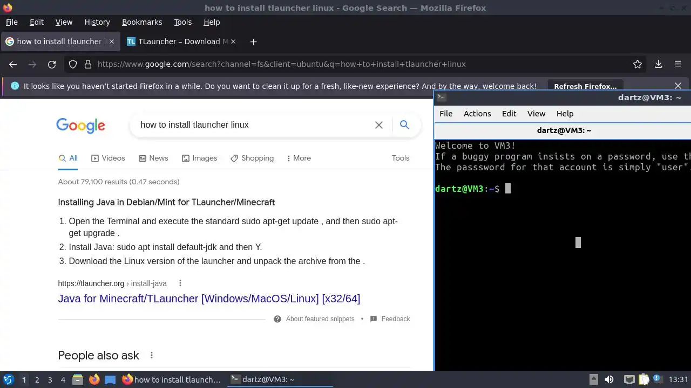Open a new tab with plus button

point(253,41)
